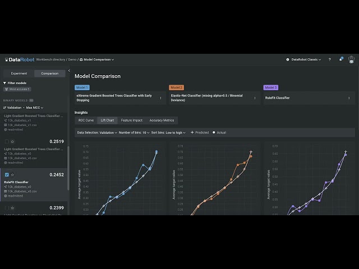The height and width of the screenshot is (269, 359).
Task: Click the 0.2519 validation score
Action: click(x=57, y=142)
